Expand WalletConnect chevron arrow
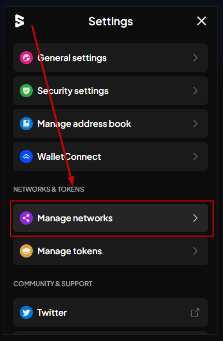Image resolution: width=223 pixels, height=341 pixels. pos(196,156)
